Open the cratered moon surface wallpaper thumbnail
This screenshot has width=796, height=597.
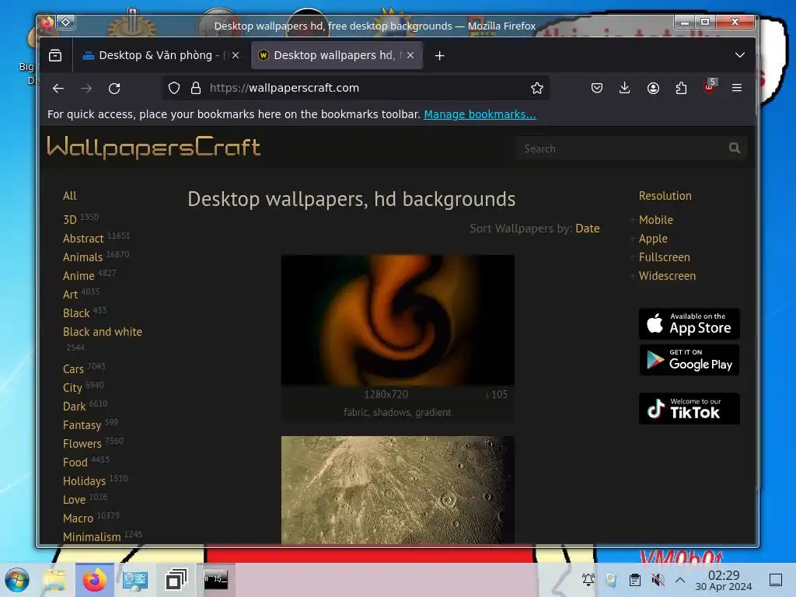click(x=397, y=490)
